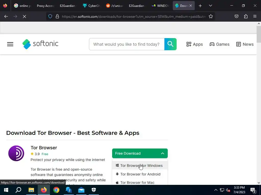Click the scrollbar up arrow

(x=259, y=24)
